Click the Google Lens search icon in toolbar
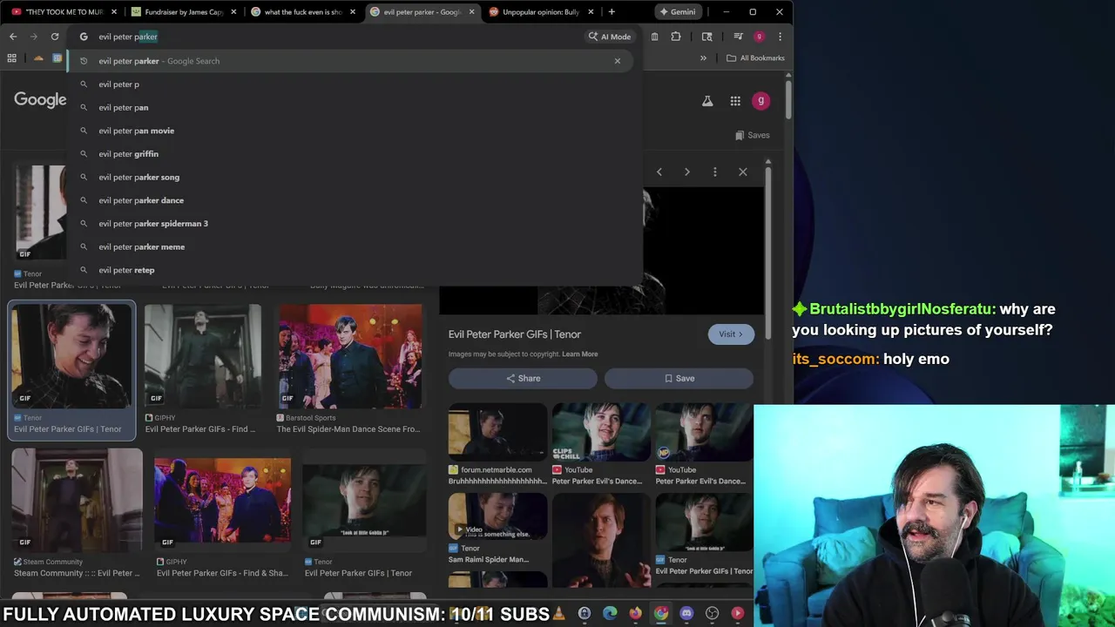Image resolution: width=1115 pixels, height=627 pixels. coord(707,37)
